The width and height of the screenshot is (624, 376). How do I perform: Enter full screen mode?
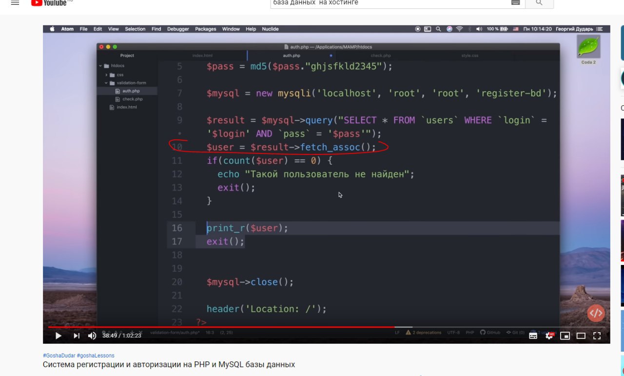pos(597,336)
